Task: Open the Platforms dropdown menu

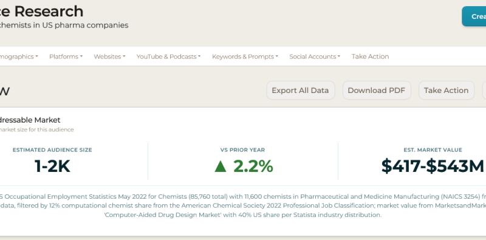Action: [x=66, y=57]
